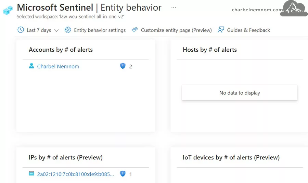Viewport: 308px width, 183px height.
Task: Open Entity behavior settings
Action: click(100, 30)
